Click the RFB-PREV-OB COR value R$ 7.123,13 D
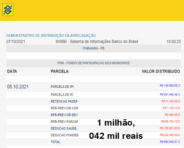This screenshot has height=148, width=184. click(x=171, y=108)
